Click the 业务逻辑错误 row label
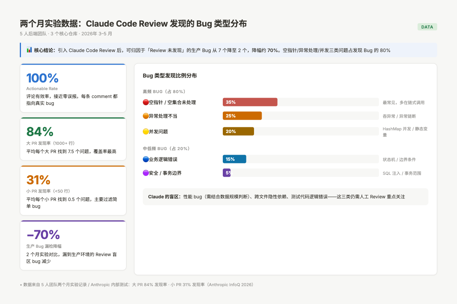 tap(163, 159)
